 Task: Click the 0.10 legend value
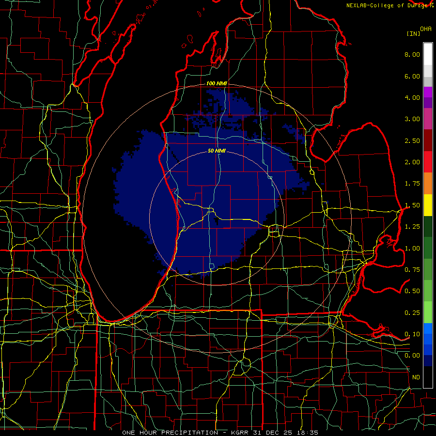[412, 334]
